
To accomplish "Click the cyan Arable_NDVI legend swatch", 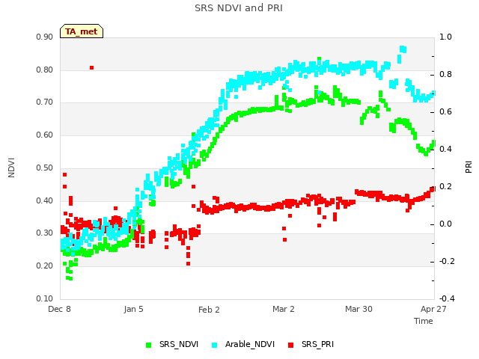I will point(215,345).
